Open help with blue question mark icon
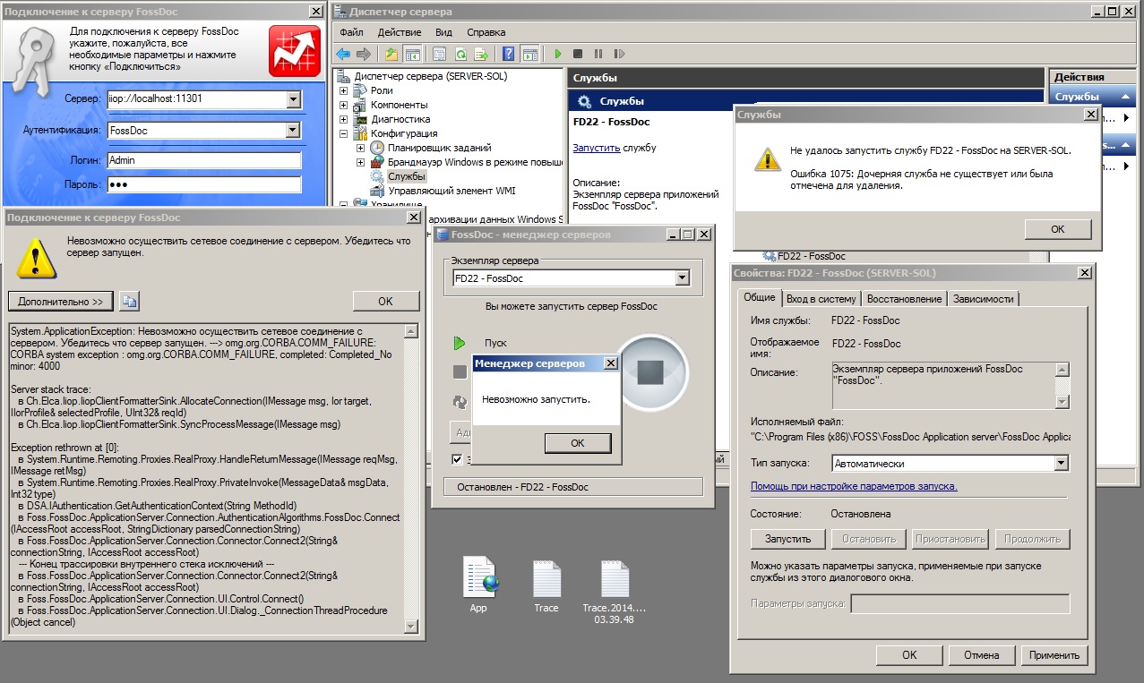This screenshot has height=683, width=1144. coord(509,54)
